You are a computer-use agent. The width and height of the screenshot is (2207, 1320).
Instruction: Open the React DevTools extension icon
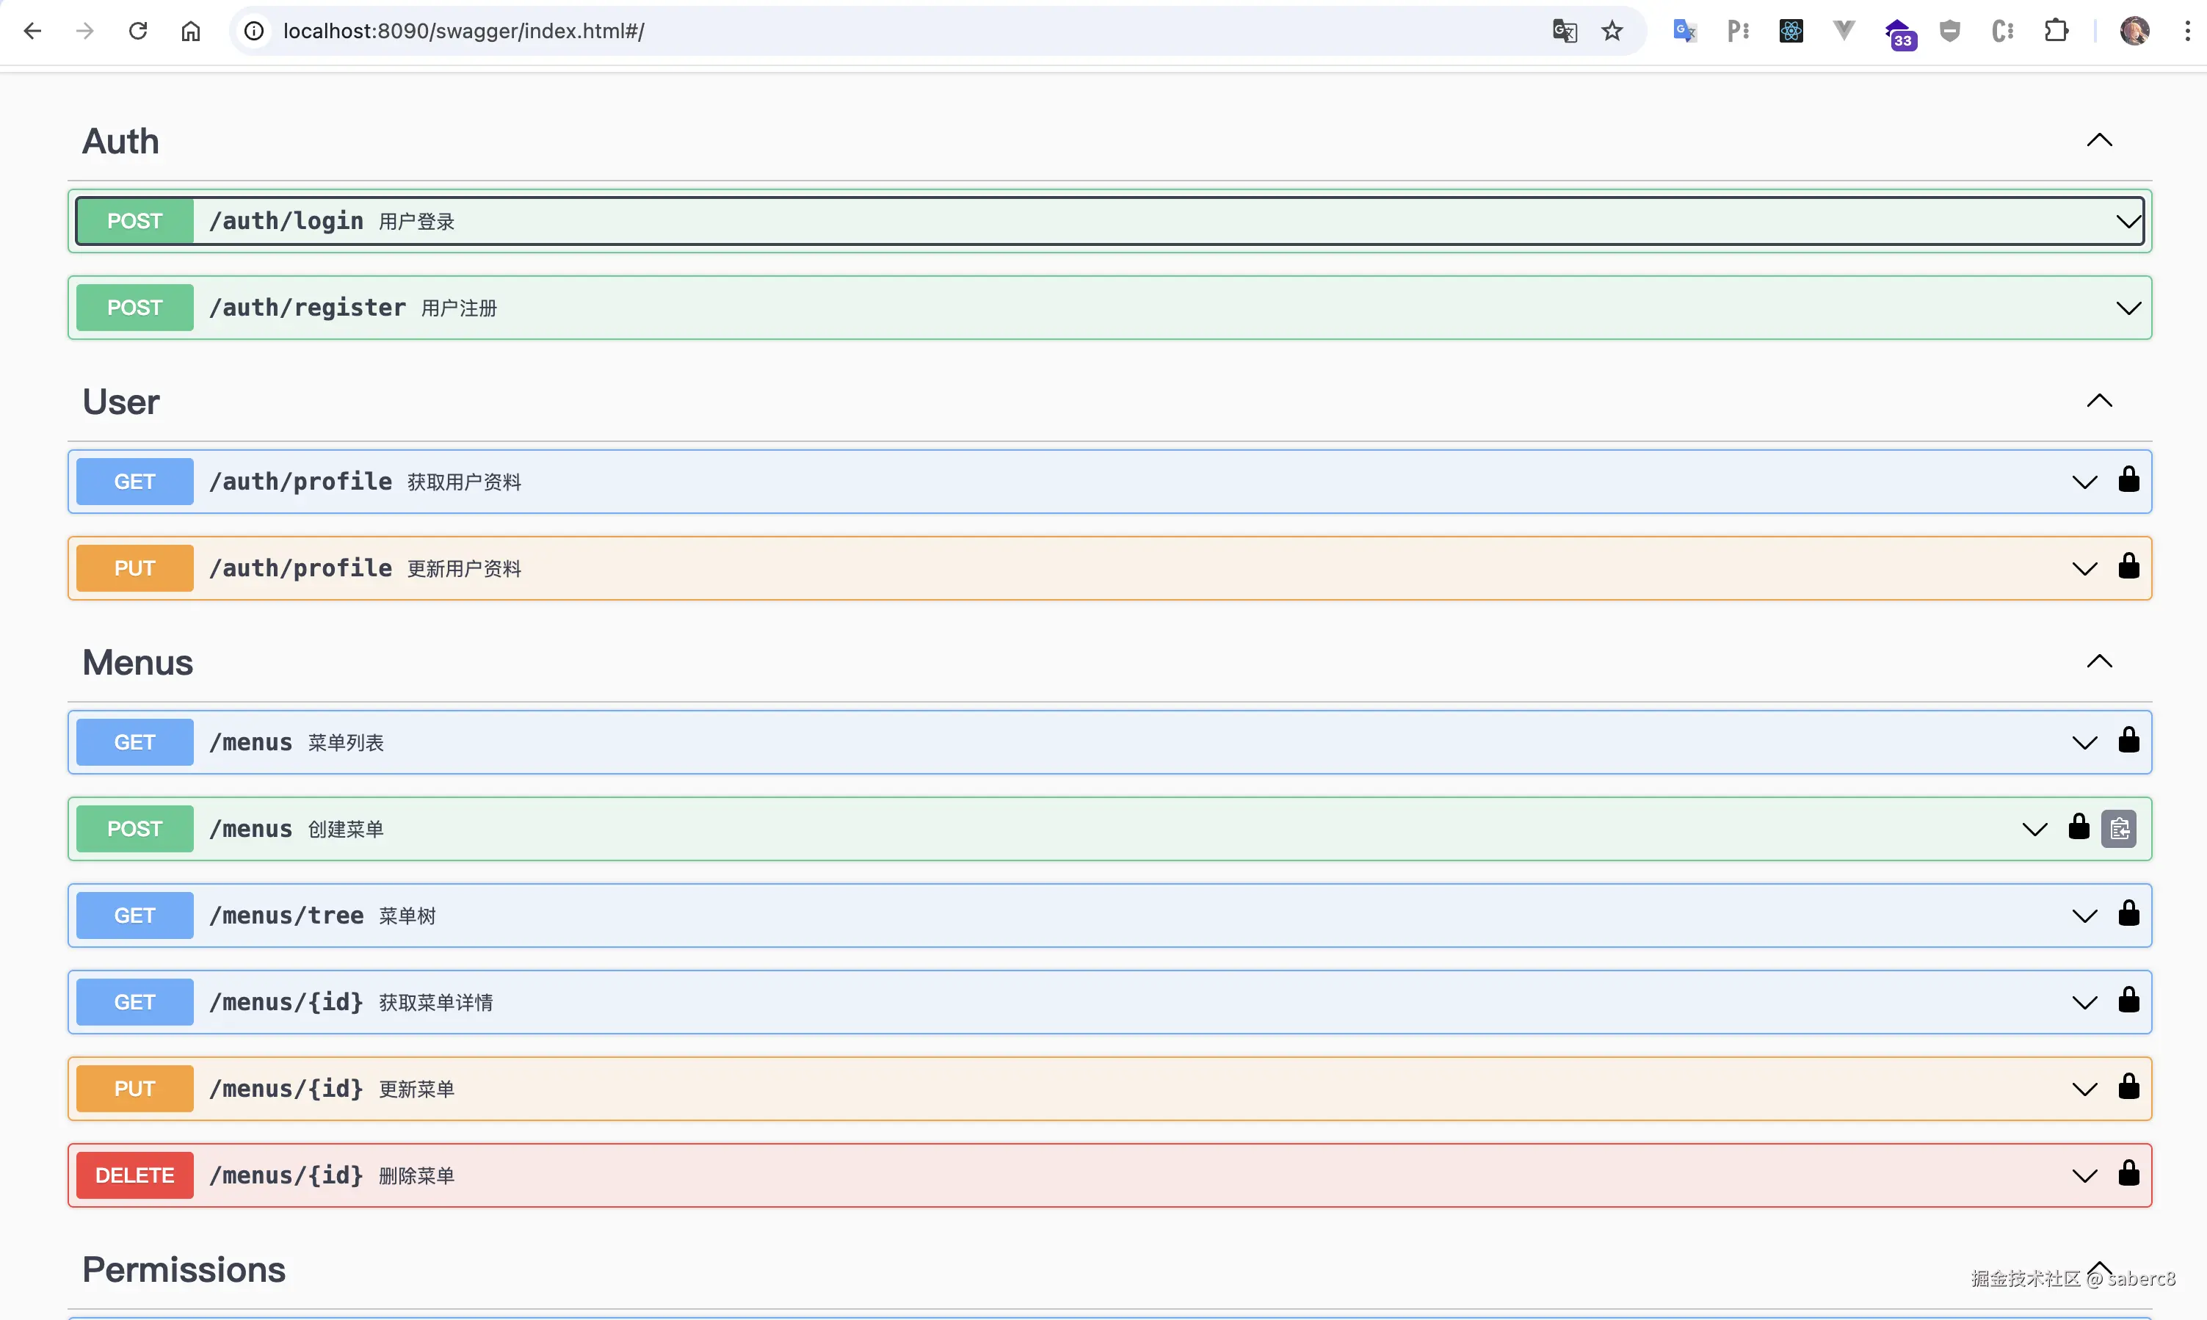(x=1791, y=31)
